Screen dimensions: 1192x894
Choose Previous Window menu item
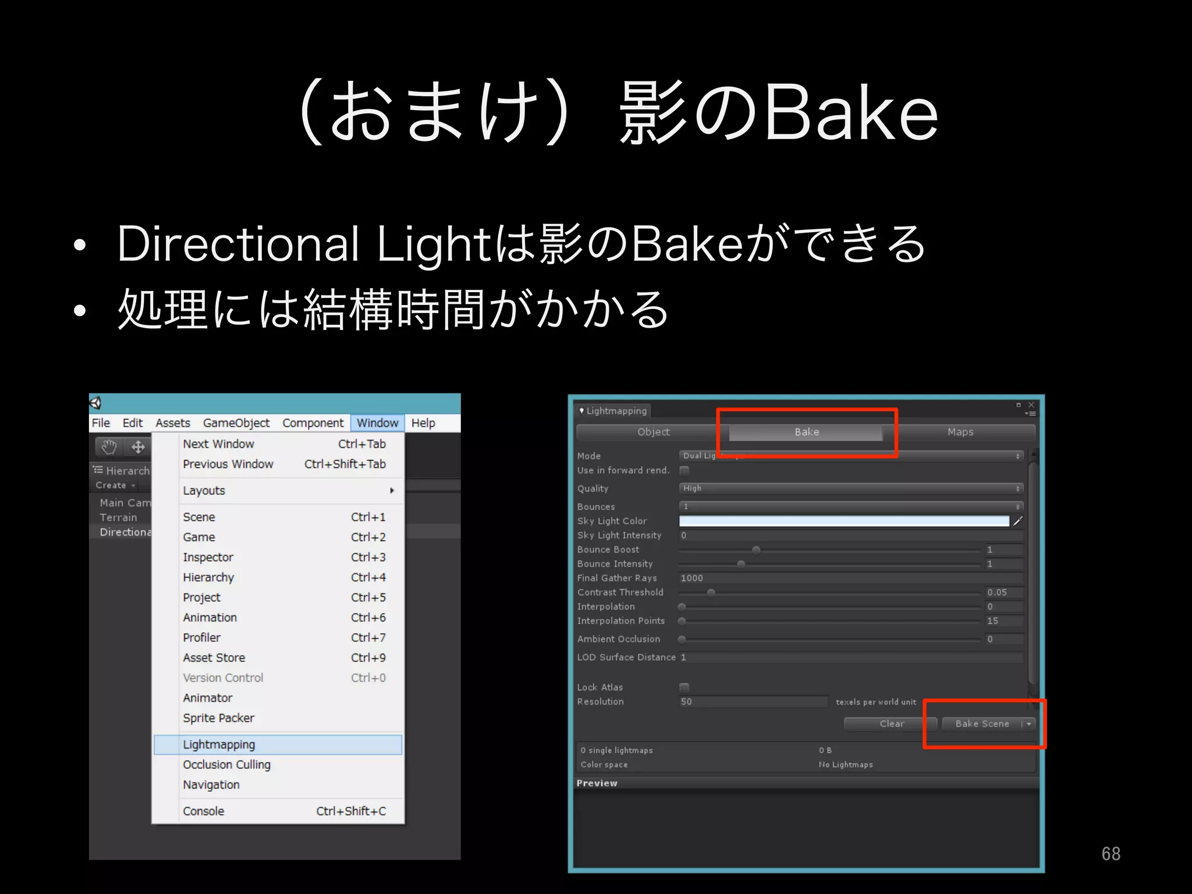[278, 464]
